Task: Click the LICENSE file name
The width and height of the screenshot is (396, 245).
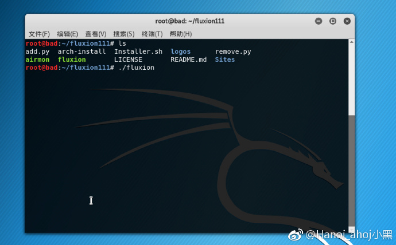Action: point(128,60)
